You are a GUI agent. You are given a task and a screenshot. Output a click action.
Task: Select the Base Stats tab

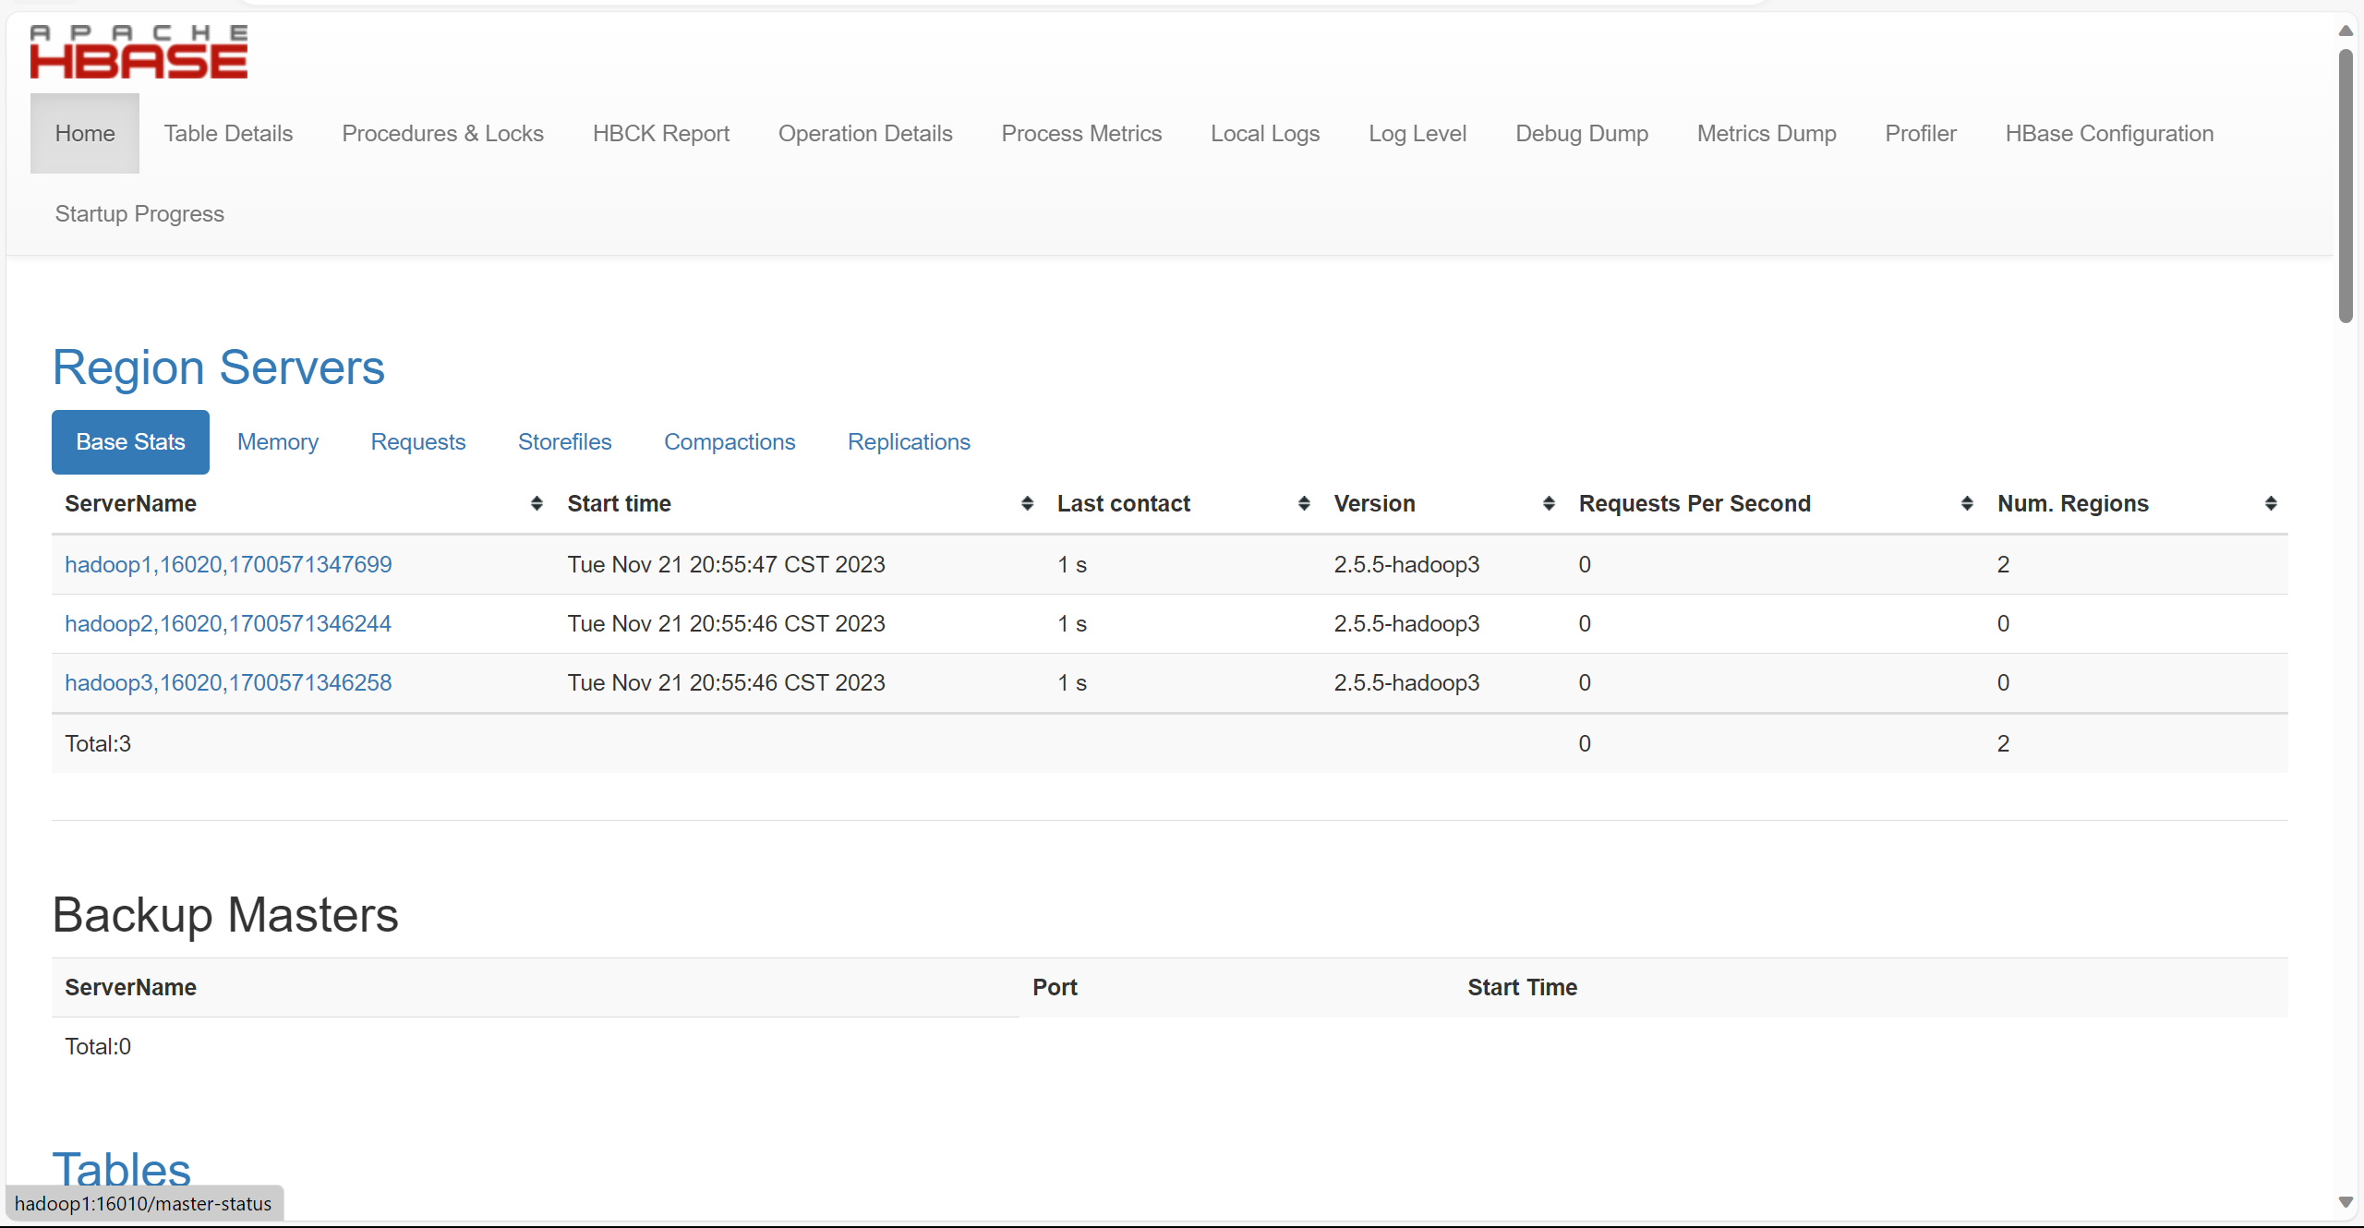point(130,441)
